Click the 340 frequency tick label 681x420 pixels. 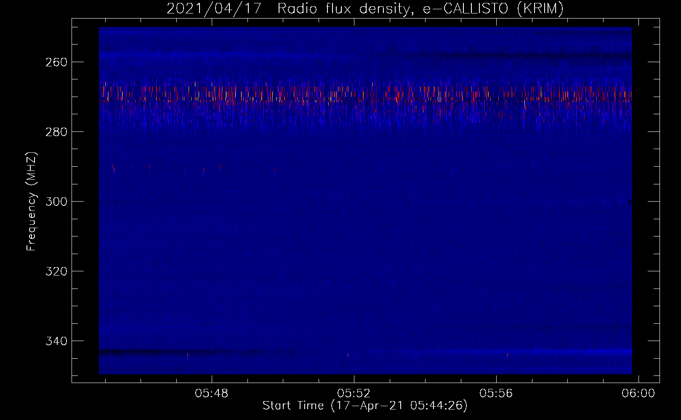coord(56,341)
